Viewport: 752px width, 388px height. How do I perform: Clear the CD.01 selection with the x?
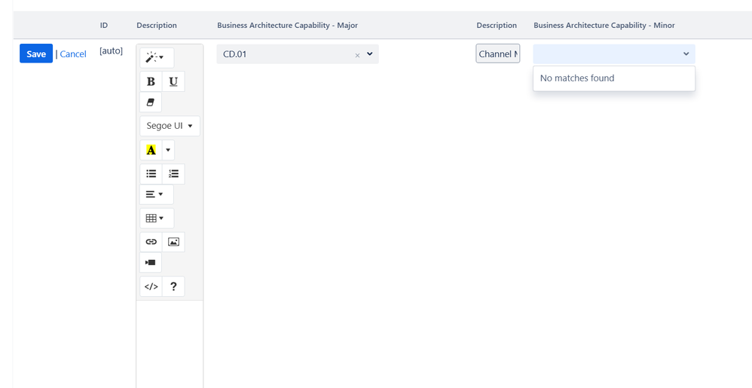tap(357, 55)
